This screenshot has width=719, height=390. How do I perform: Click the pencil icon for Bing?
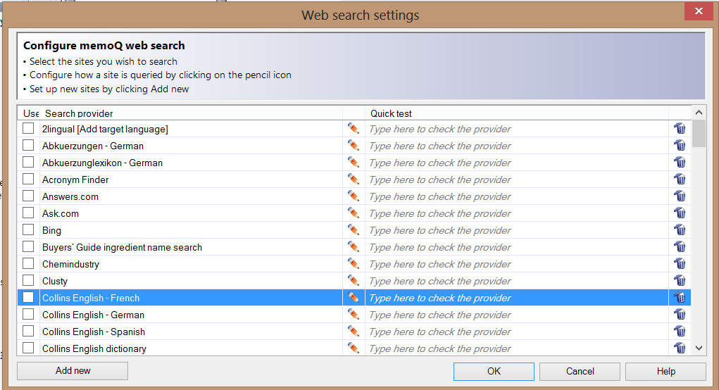tap(353, 230)
